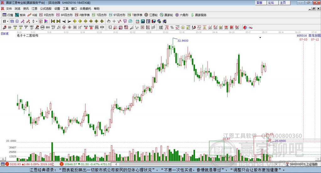Open the 江恩轮 Gann wheel

151,15
